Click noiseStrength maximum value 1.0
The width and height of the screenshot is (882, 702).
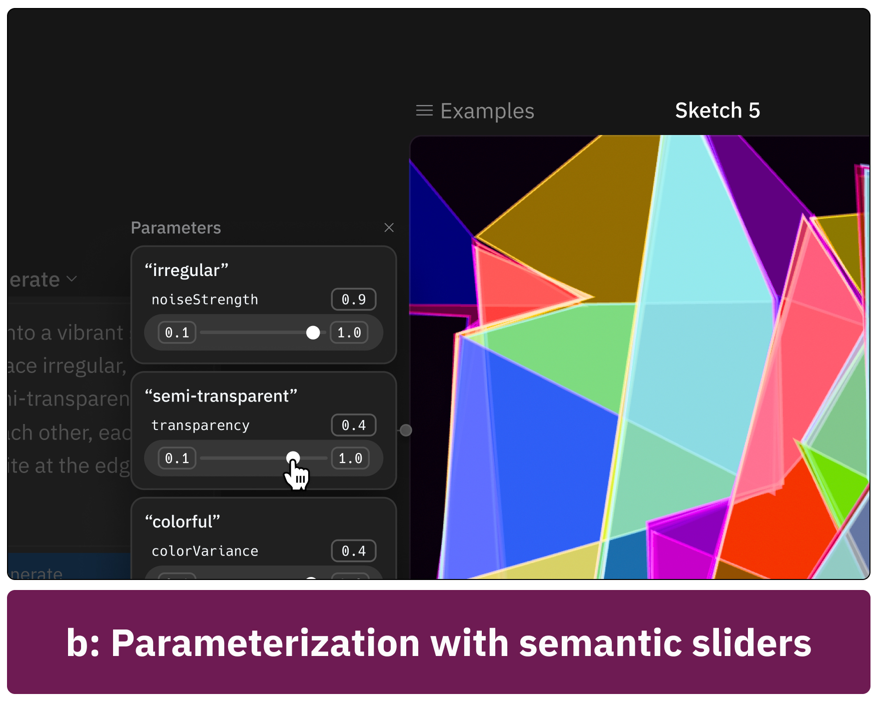point(349,332)
